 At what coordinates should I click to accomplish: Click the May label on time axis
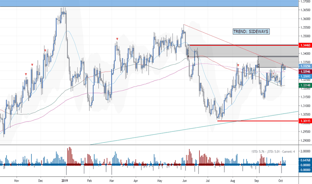pyautogui.click(x=160, y=181)
